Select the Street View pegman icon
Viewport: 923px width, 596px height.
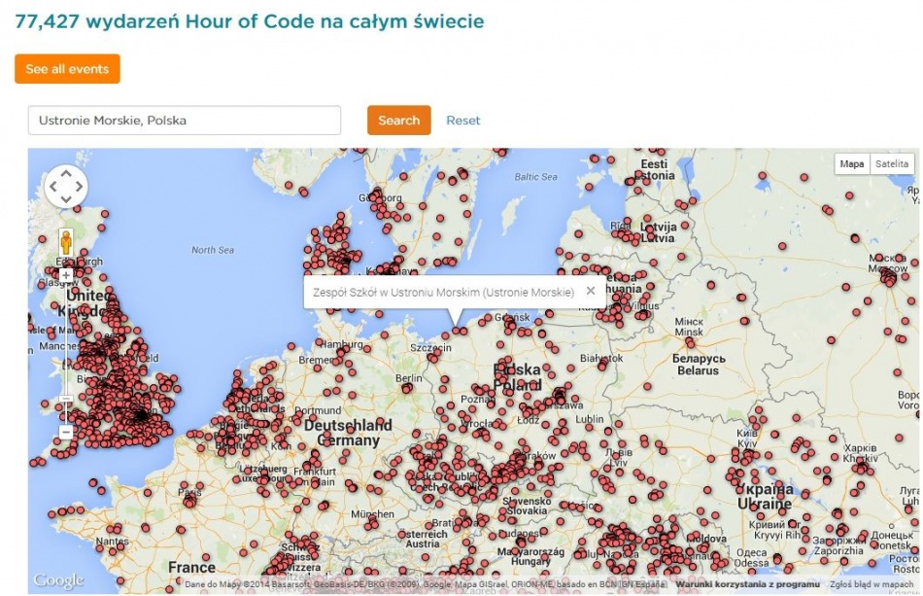pos(66,243)
